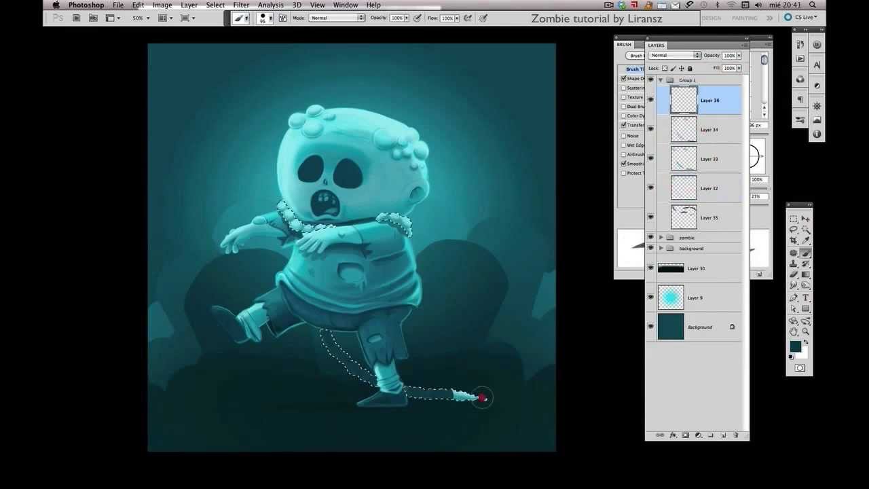Hide Layer 34 with its eye icon
This screenshot has width=869, height=489.
tap(650, 129)
